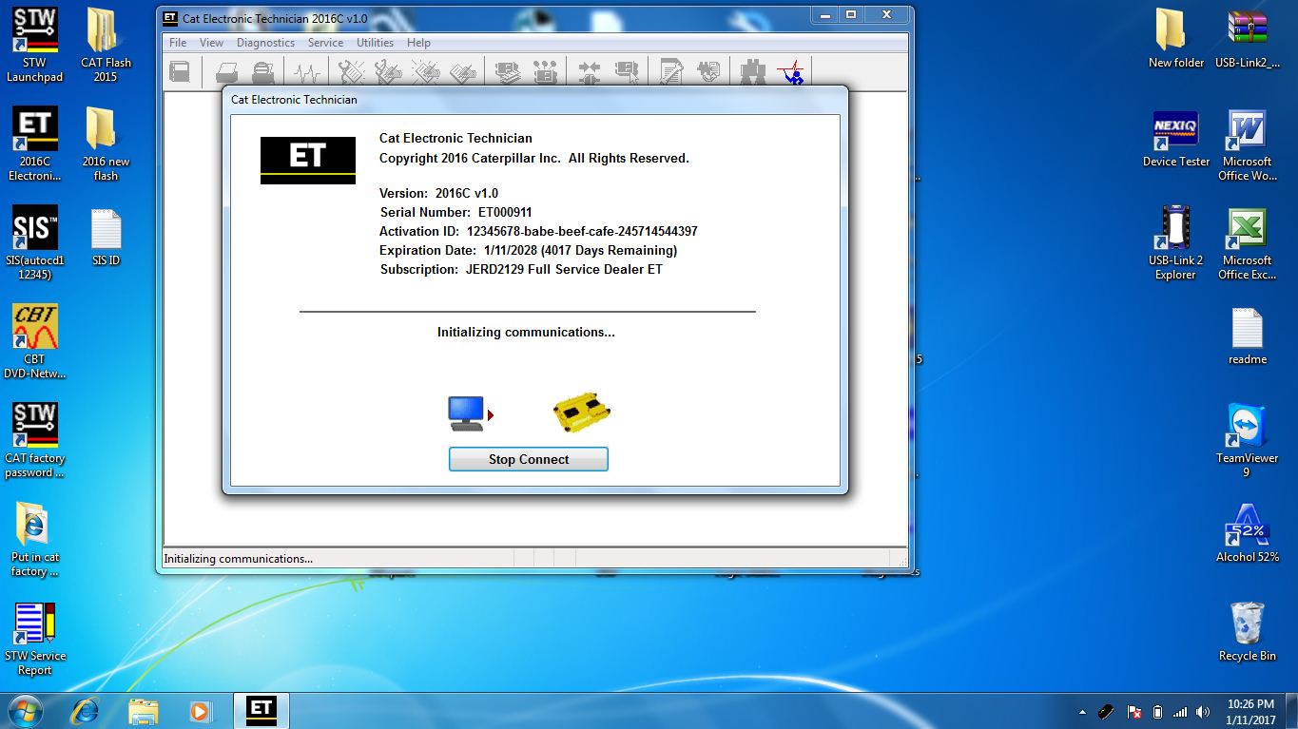Launch Internet Explorer from the taskbar
Screen dimensions: 1298x729
click(86, 710)
